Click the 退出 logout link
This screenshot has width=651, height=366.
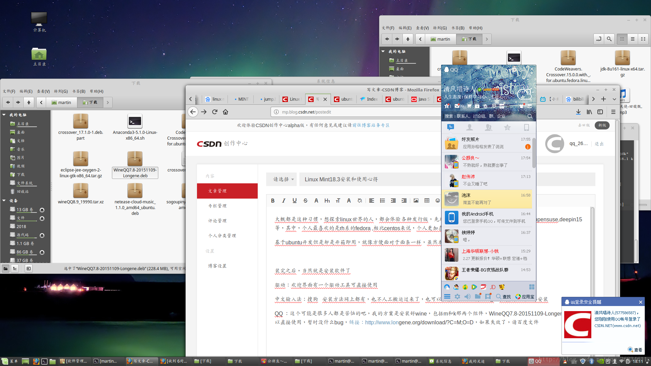599,144
